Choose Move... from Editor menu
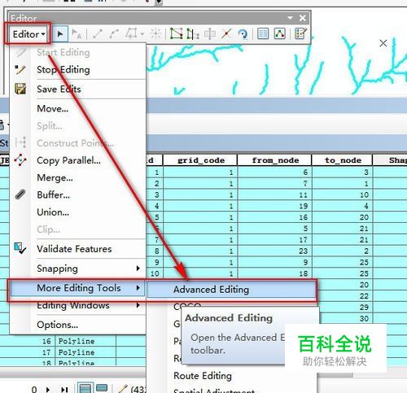This screenshot has height=393, width=407. coord(77,109)
